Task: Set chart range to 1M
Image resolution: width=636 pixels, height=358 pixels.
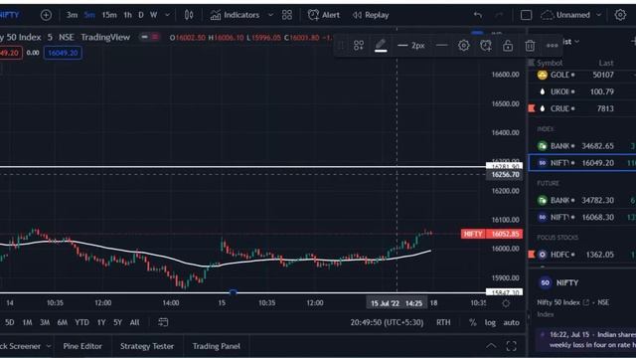Action: click(27, 322)
